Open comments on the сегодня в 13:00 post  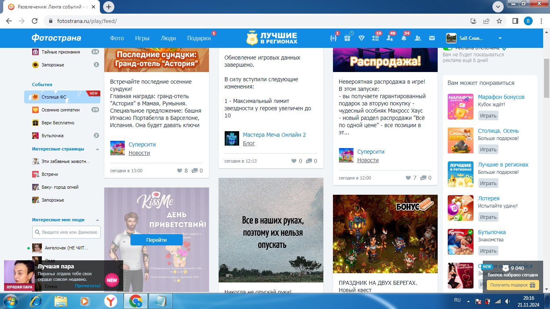point(194,171)
